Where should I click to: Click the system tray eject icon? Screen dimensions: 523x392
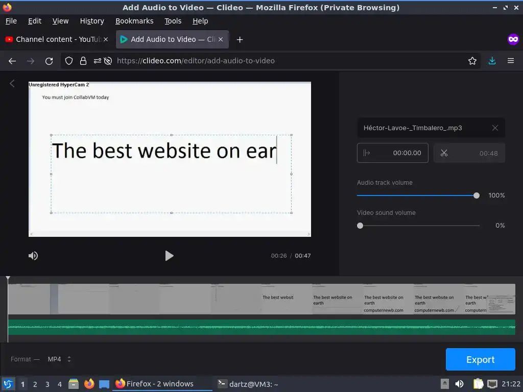tap(445, 384)
